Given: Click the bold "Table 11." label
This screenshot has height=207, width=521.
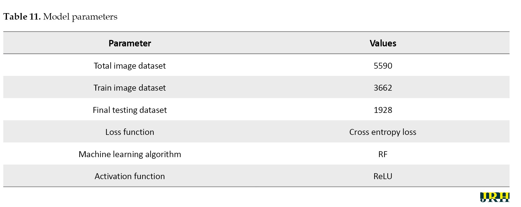Looking at the screenshot, I should point(22,17).
